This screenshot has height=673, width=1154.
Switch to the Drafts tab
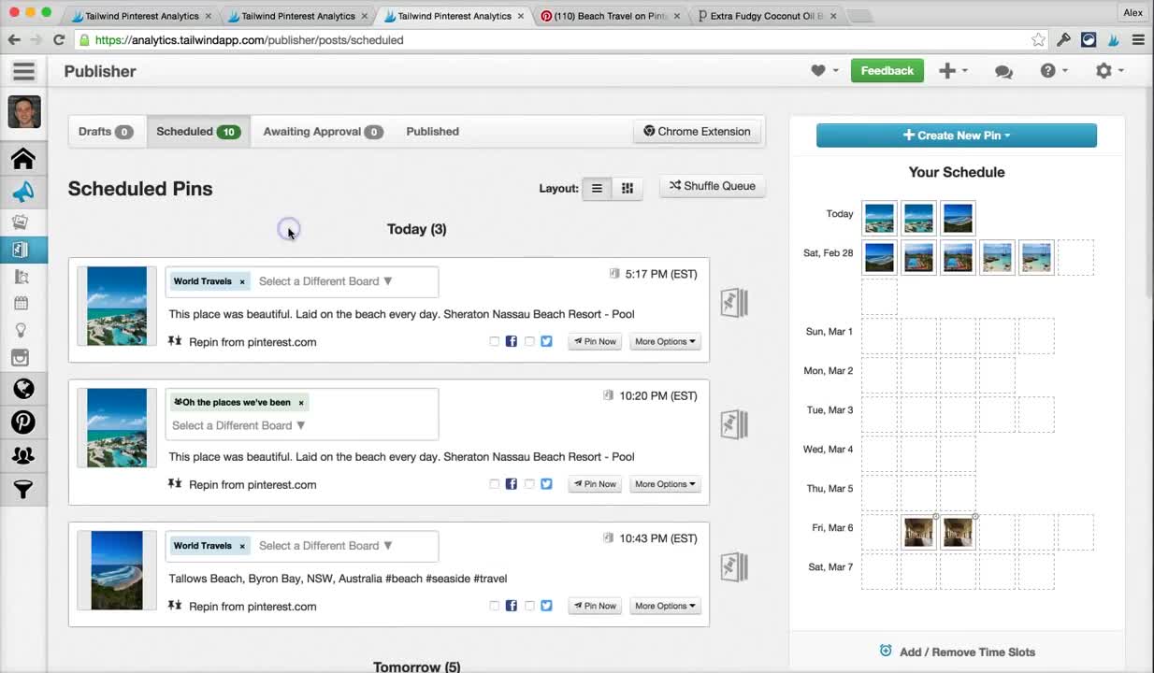(104, 132)
